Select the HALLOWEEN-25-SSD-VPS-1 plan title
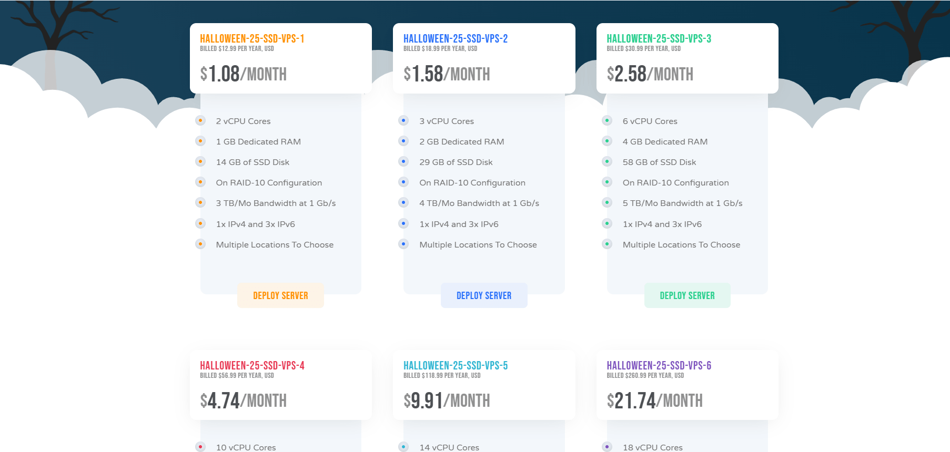 pyautogui.click(x=252, y=39)
